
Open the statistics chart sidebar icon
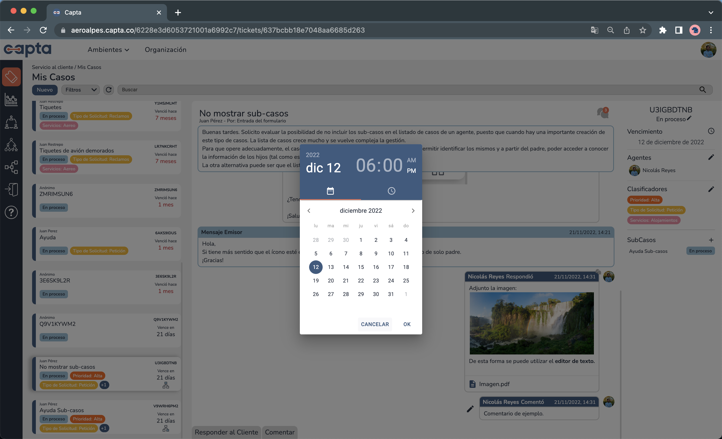point(11,100)
